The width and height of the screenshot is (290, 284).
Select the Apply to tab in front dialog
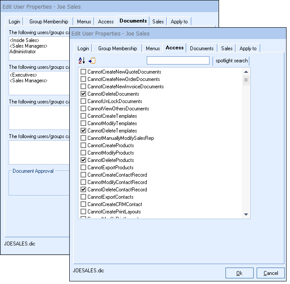point(248,48)
